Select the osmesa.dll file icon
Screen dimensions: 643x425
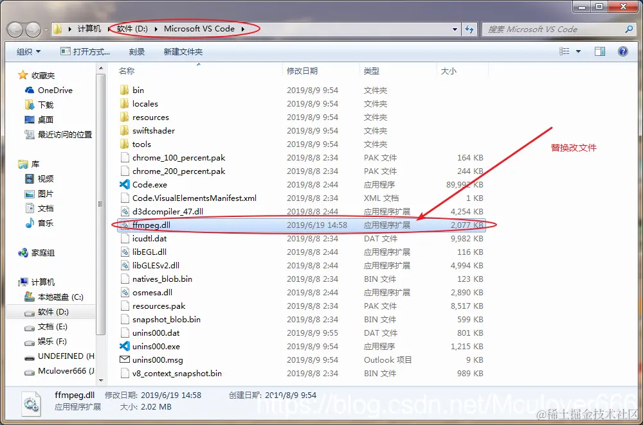tap(125, 292)
